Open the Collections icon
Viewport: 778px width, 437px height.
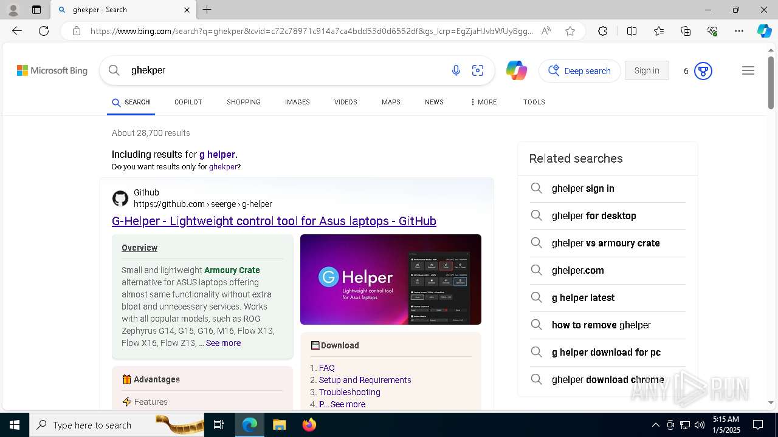686,31
